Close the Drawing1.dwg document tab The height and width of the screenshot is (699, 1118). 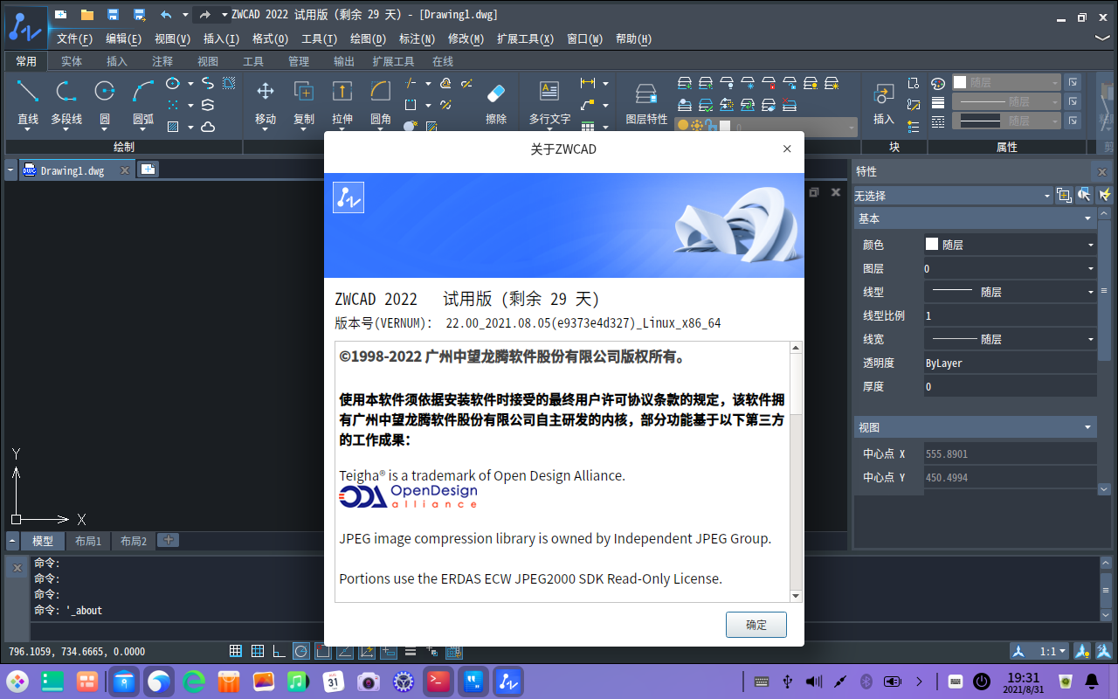[x=124, y=170]
